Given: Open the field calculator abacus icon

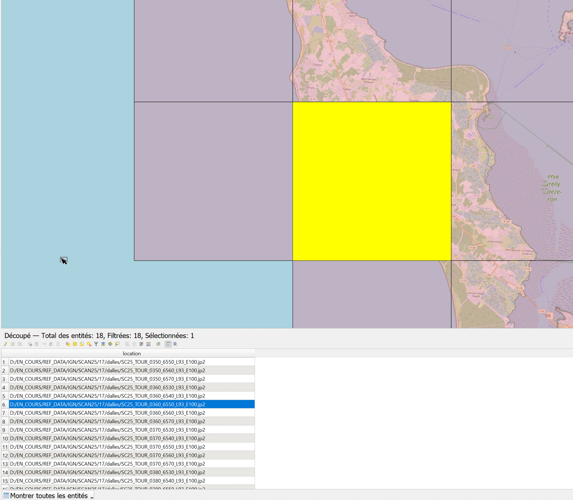Looking at the screenshot, I should tap(148, 344).
